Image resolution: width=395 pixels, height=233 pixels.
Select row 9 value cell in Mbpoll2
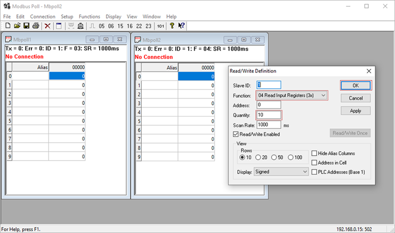point(196,157)
